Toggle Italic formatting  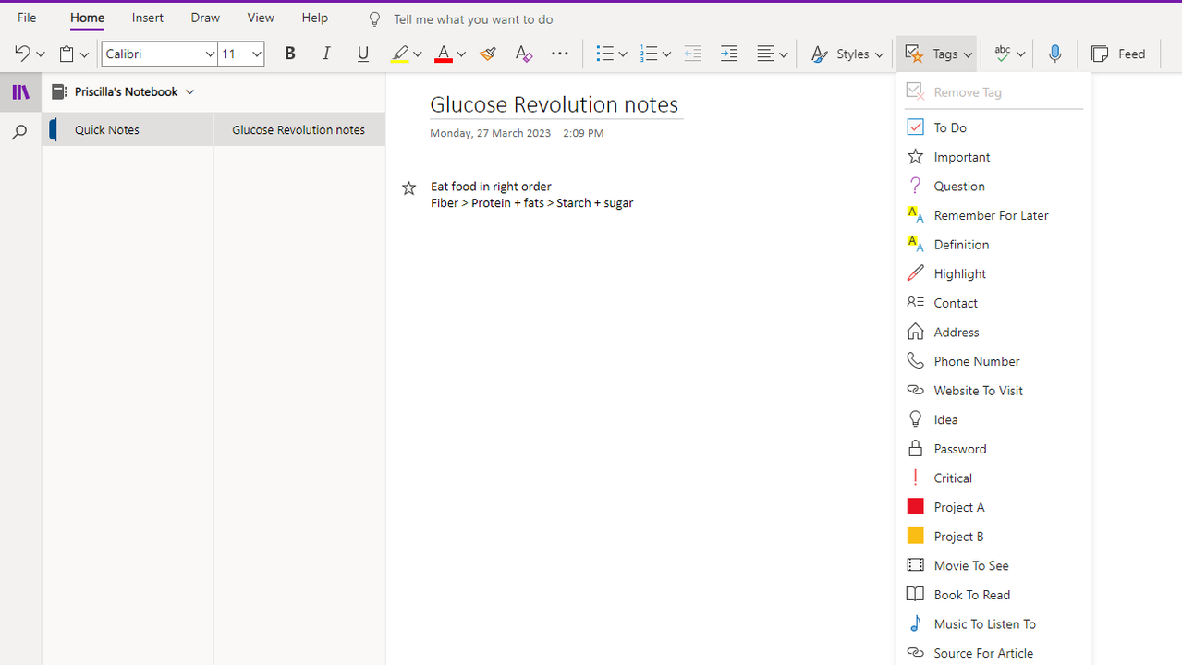pyautogui.click(x=326, y=54)
